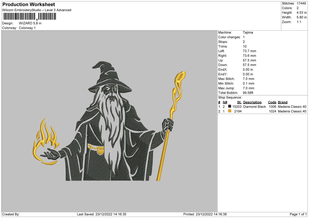Click the Diamond Black color swatch
The width and height of the screenshot is (309, 218).
[x=230, y=106]
